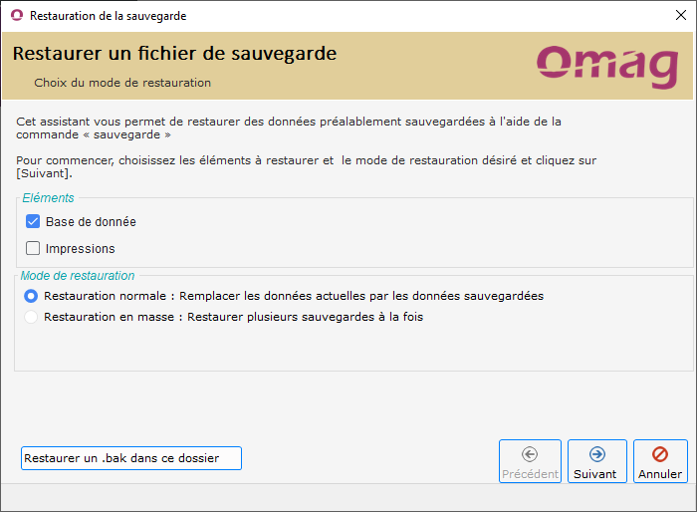Image resolution: width=697 pixels, height=512 pixels.
Task: Click the Omag app icon in title bar
Action: click(x=16, y=16)
